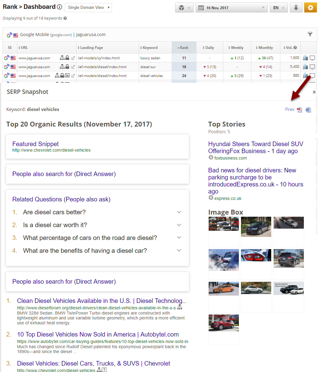
Task: Open Bad news for diesel drivers story
Action: [x=256, y=181]
